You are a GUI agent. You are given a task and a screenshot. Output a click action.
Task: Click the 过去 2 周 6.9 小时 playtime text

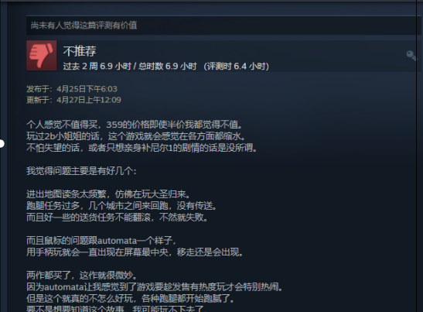97,66
